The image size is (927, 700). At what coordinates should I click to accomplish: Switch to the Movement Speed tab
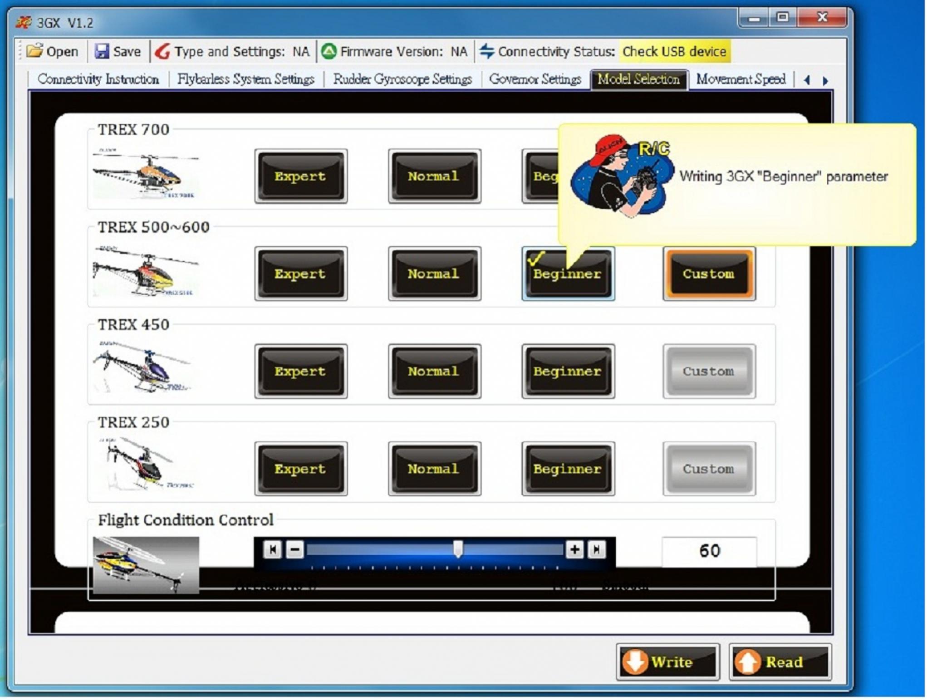pos(741,79)
